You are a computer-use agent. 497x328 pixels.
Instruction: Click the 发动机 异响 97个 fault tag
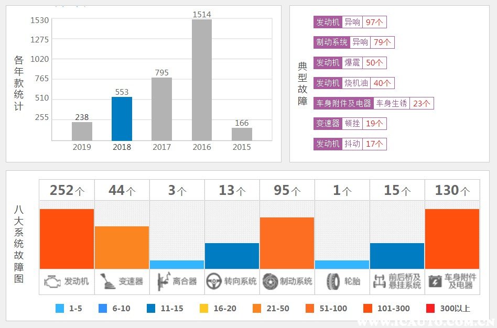coord(350,22)
